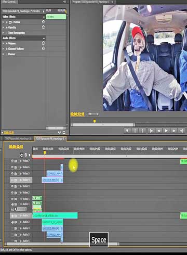Add a marker in Program monitor
The height and width of the screenshot is (255, 187).
127,131
